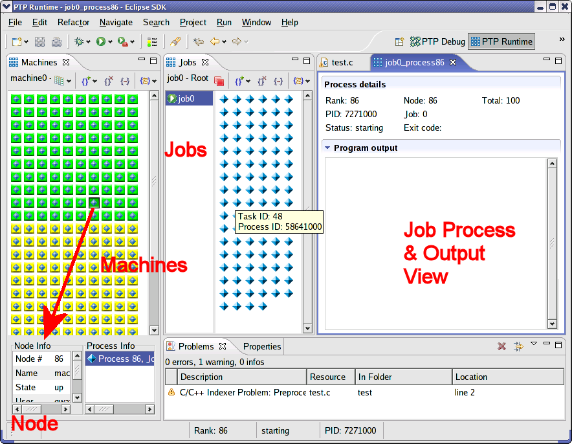Click the Open Perspective icon

399,41
